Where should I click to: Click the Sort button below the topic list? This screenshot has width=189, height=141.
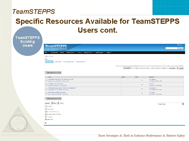coord(61,103)
